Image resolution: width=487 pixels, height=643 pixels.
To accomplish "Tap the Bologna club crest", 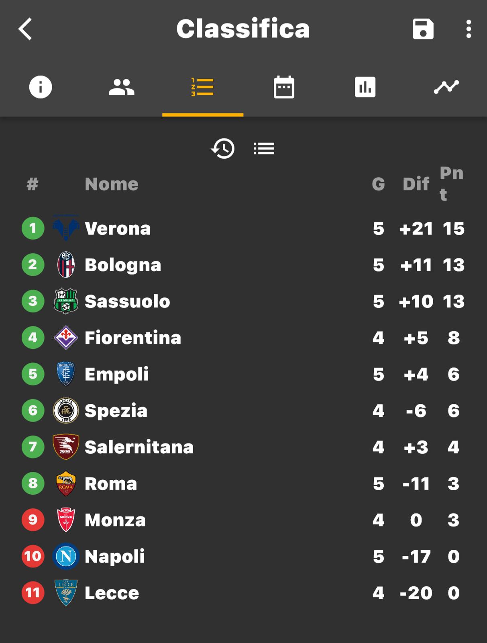I will (x=66, y=264).
